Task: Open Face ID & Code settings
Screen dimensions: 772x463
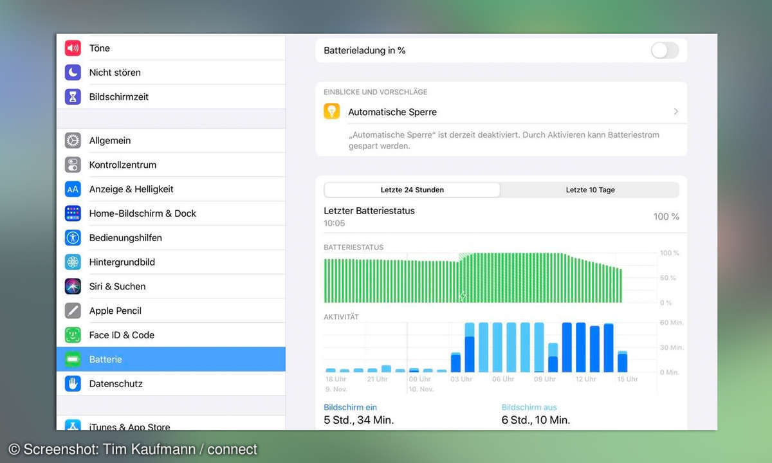Action: tap(171, 335)
